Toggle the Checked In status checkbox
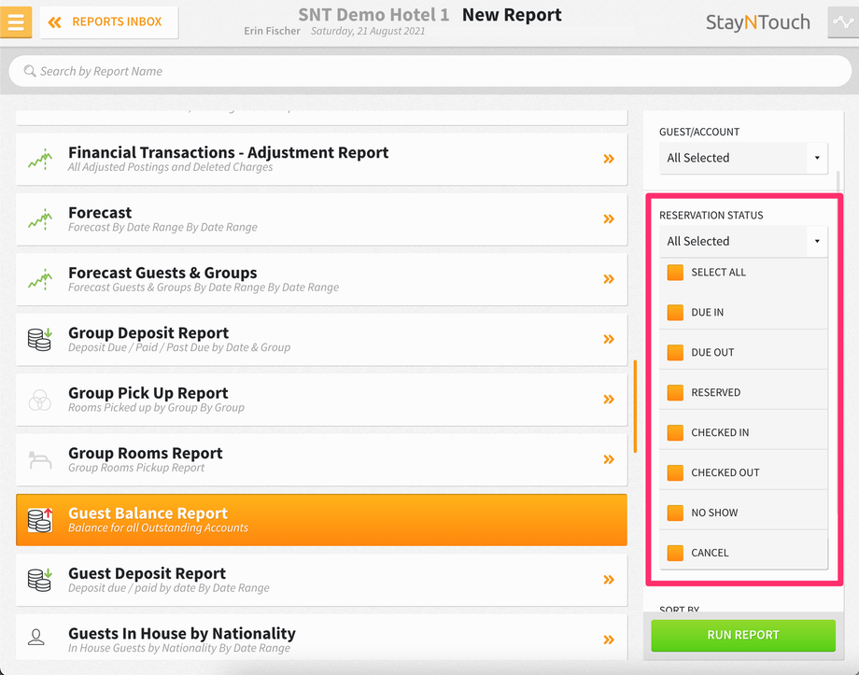 point(675,432)
